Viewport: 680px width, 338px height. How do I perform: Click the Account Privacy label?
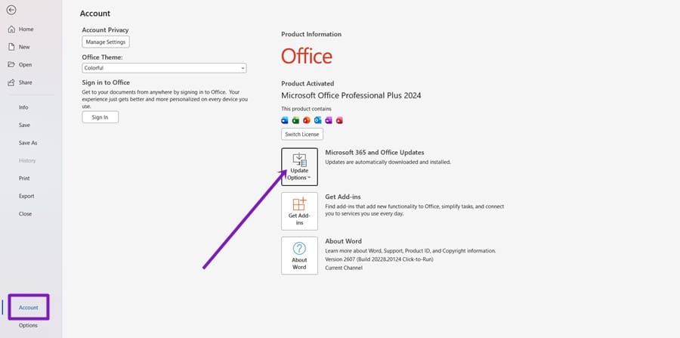105,30
